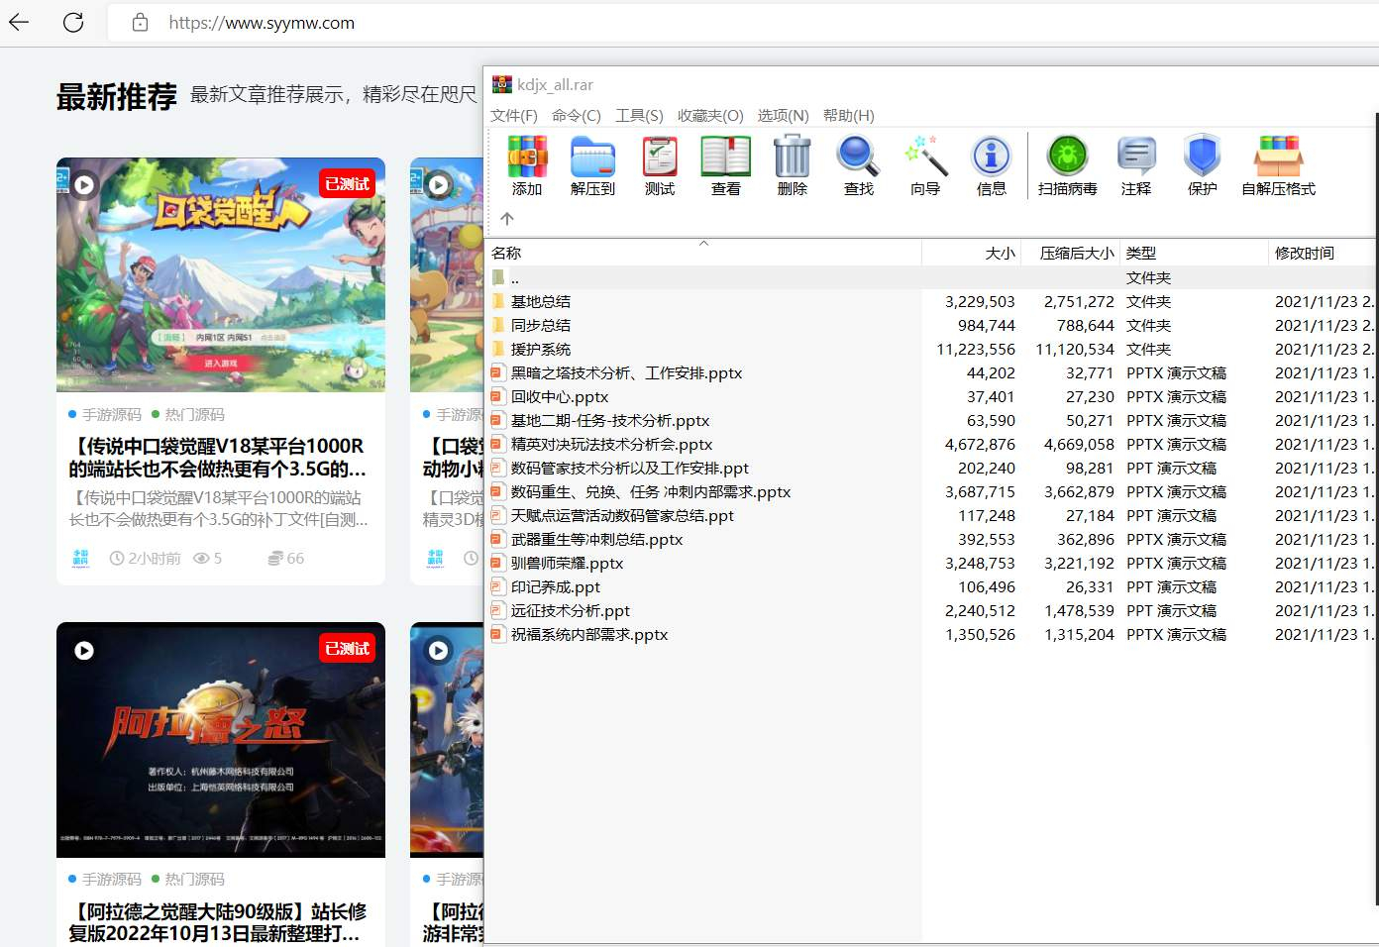Click the 自解压格式 SFX icon
Screen dimensions: 1379x947
click(x=1278, y=157)
